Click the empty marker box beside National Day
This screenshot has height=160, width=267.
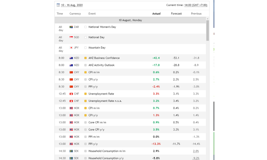(85, 37)
